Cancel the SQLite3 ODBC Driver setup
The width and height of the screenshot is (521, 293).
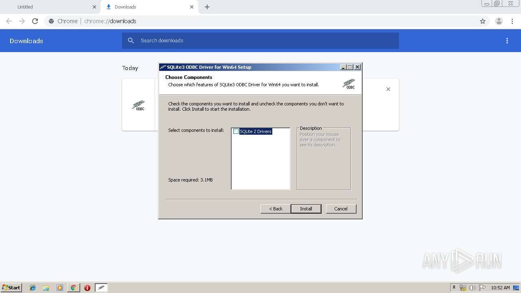[x=341, y=209]
